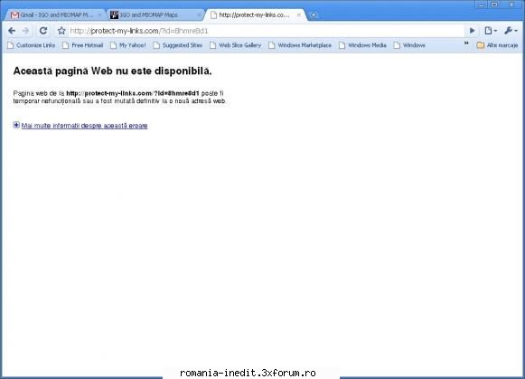Click the Forward navigation arrow

26,31
